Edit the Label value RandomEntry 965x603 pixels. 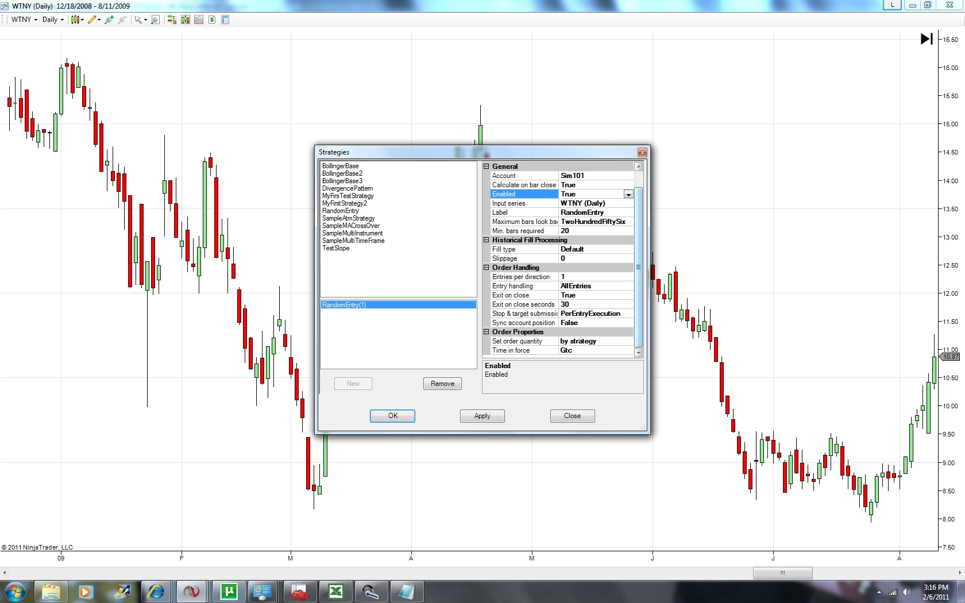596,212
